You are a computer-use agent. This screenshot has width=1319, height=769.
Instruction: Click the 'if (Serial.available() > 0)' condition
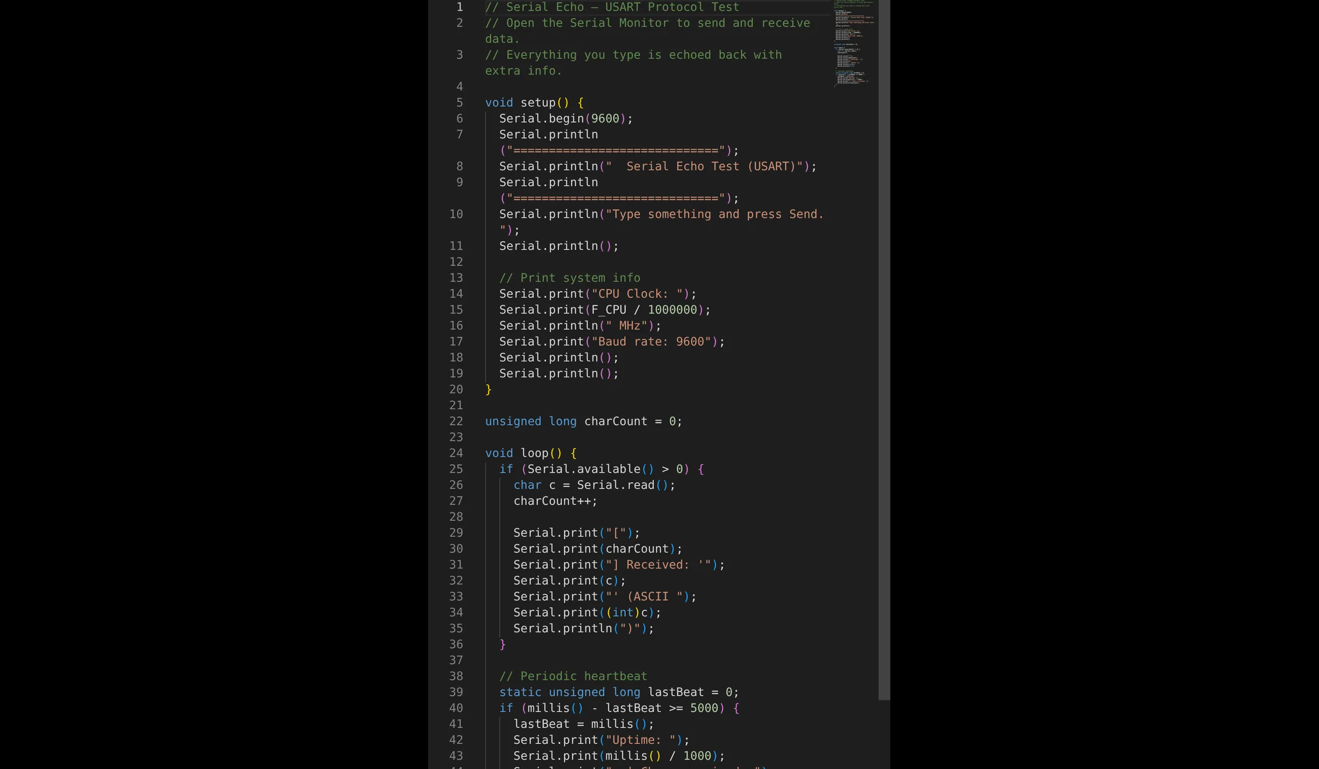click(x=595, y=469)
